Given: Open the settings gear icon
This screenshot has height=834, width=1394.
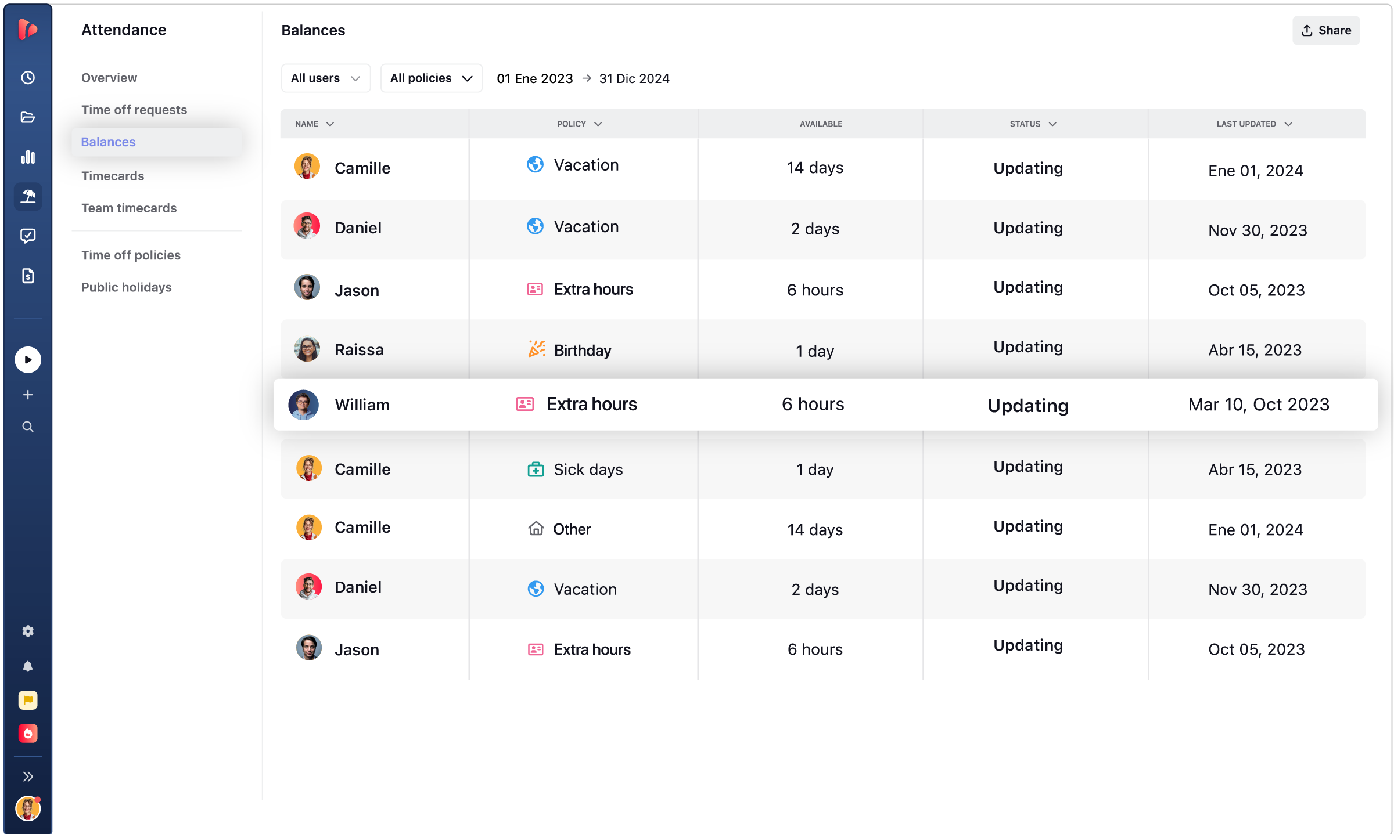Looking at the screenshot, I should click(x=28, y=631).
